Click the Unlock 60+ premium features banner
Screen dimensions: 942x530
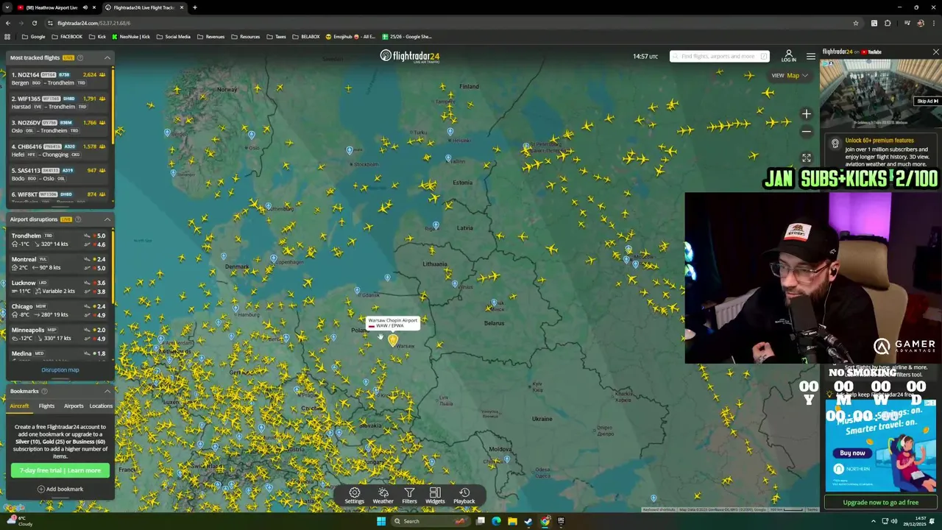point(880,152)
